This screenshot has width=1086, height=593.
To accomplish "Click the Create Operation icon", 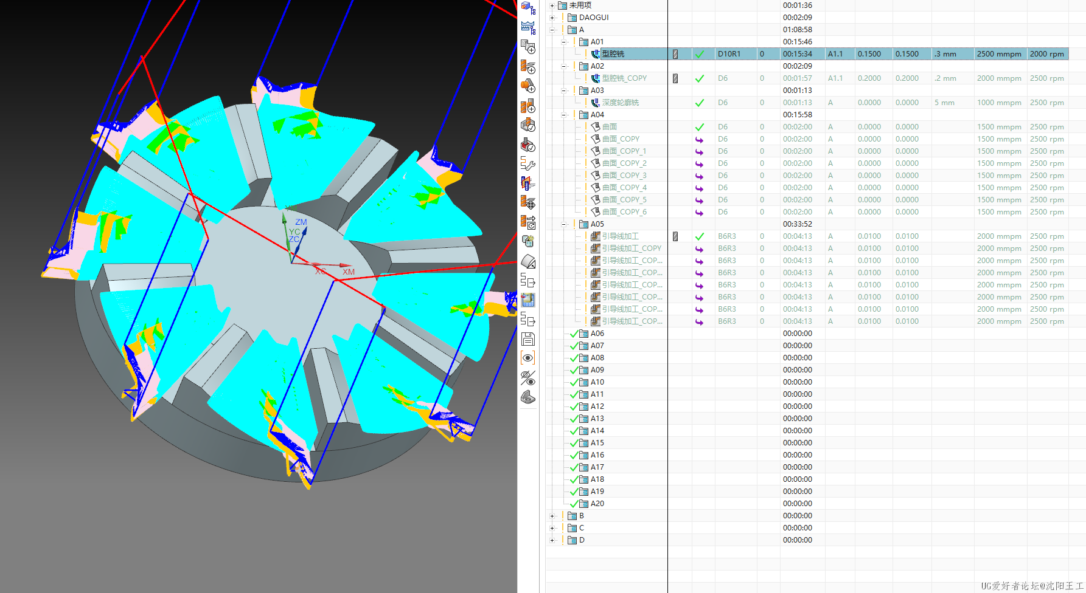I will [x=528, y=106].
